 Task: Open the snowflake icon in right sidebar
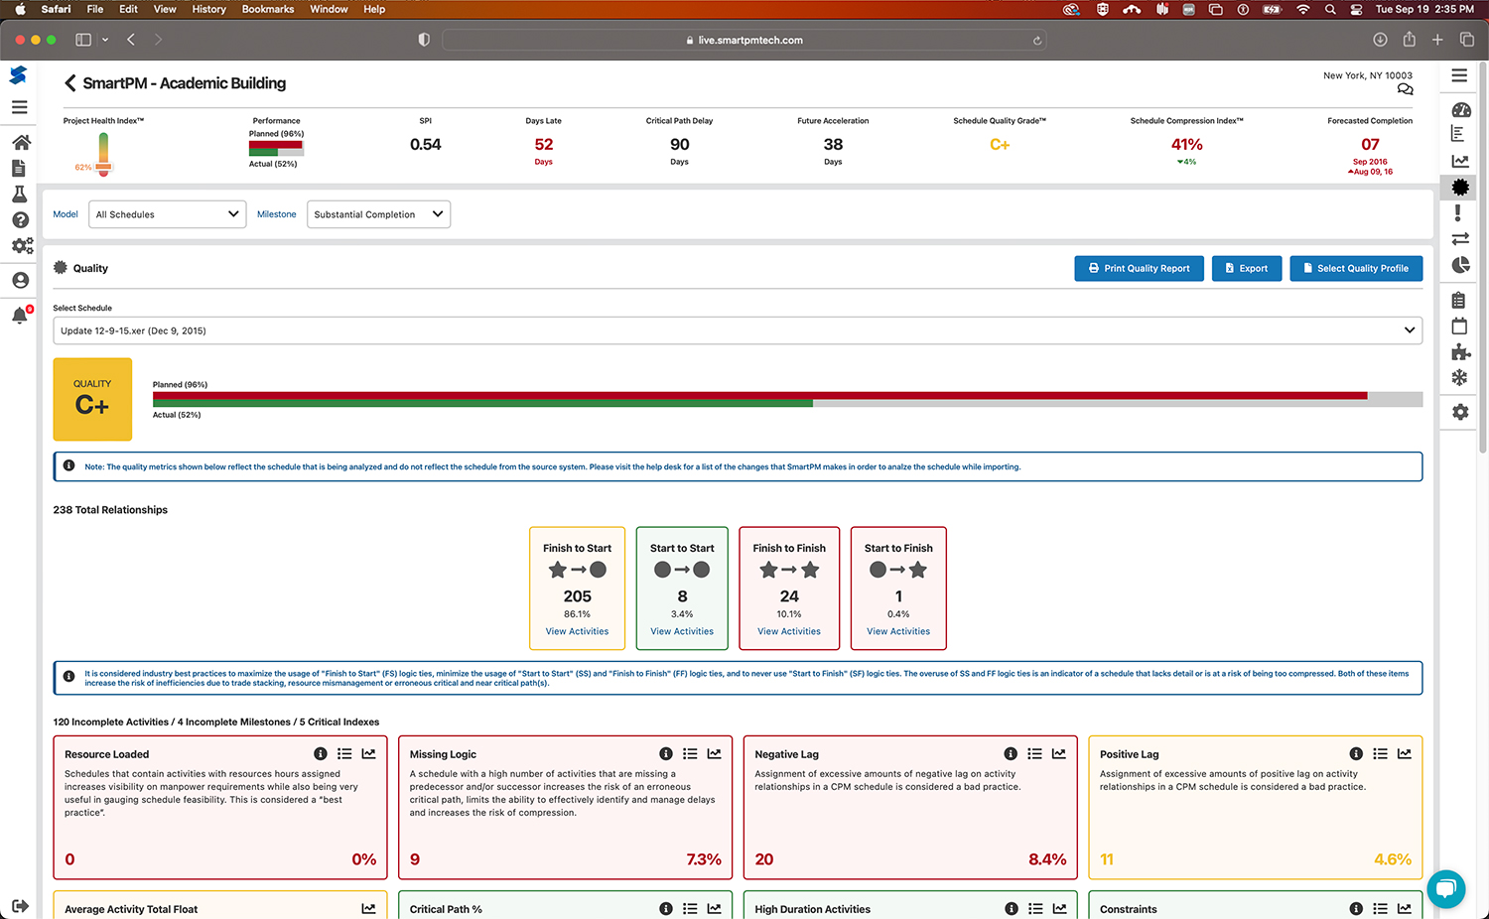pyautogui.click(x=1459, y=377)
